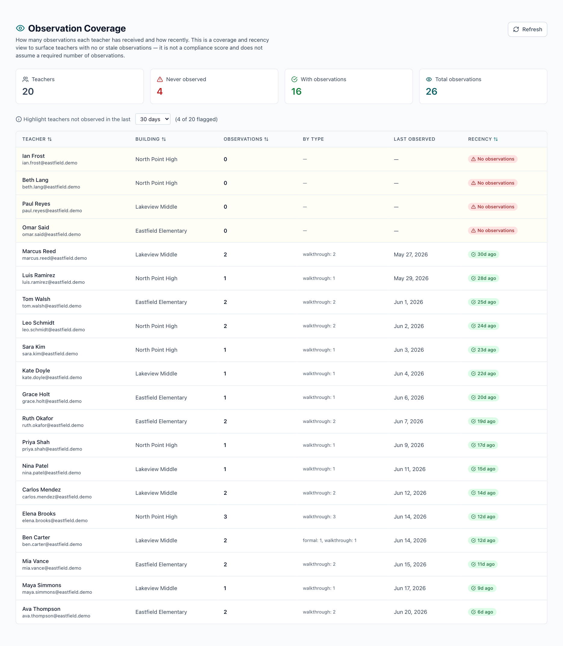The width and height of the screenshot is (563, 646).
Task: Sort by Observations column arrows
Action: (x=266, y=139)
